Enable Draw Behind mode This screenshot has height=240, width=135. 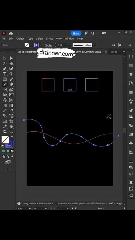click(8, 156)
